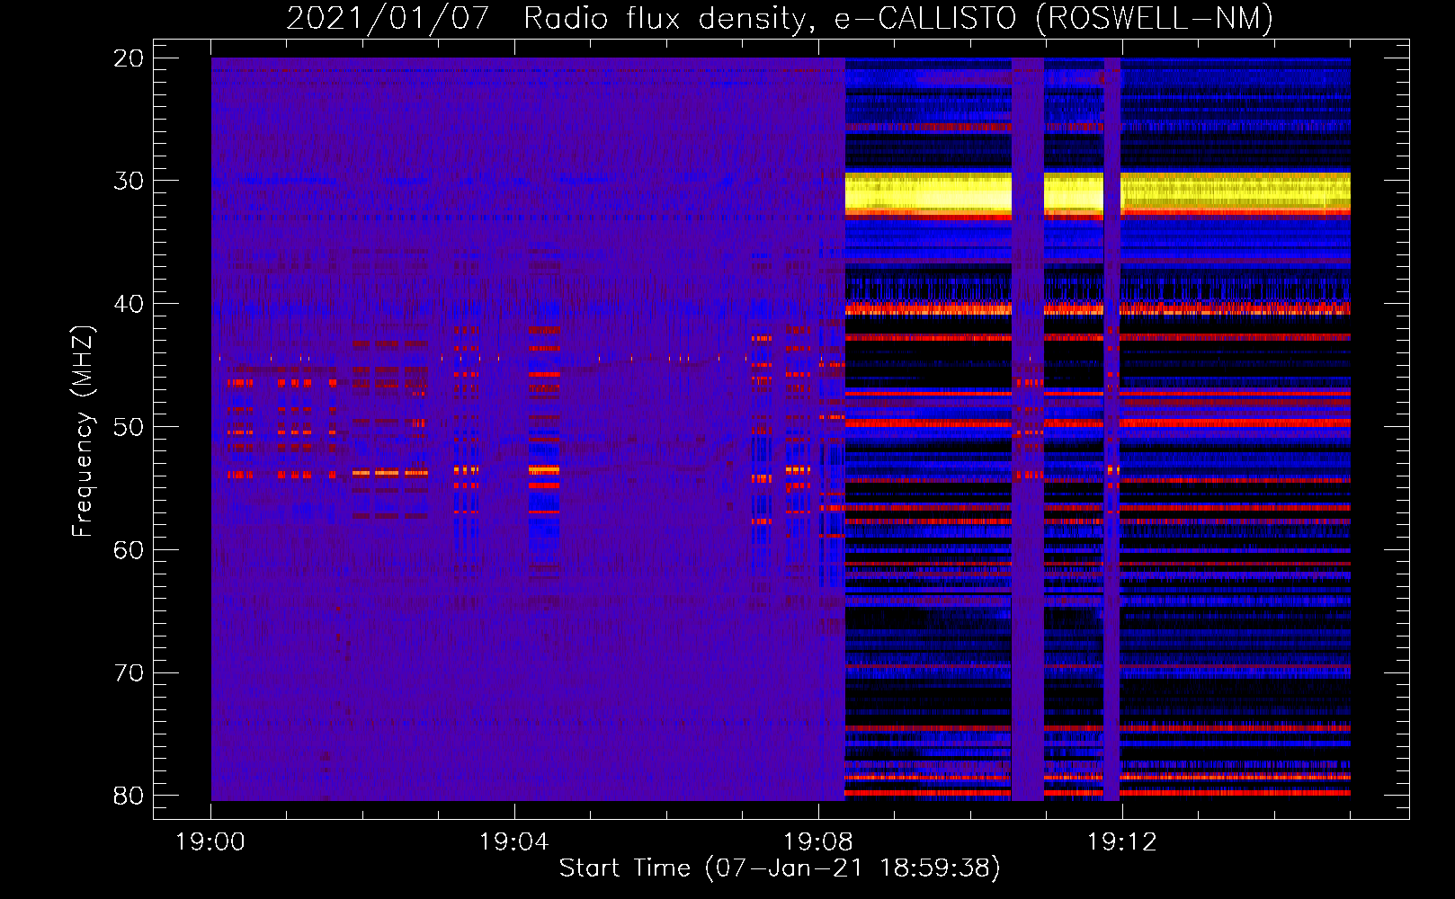Click the frequency axis value '20'
Viewport: 1455px width, 899px height.
[x=129, y=58]
